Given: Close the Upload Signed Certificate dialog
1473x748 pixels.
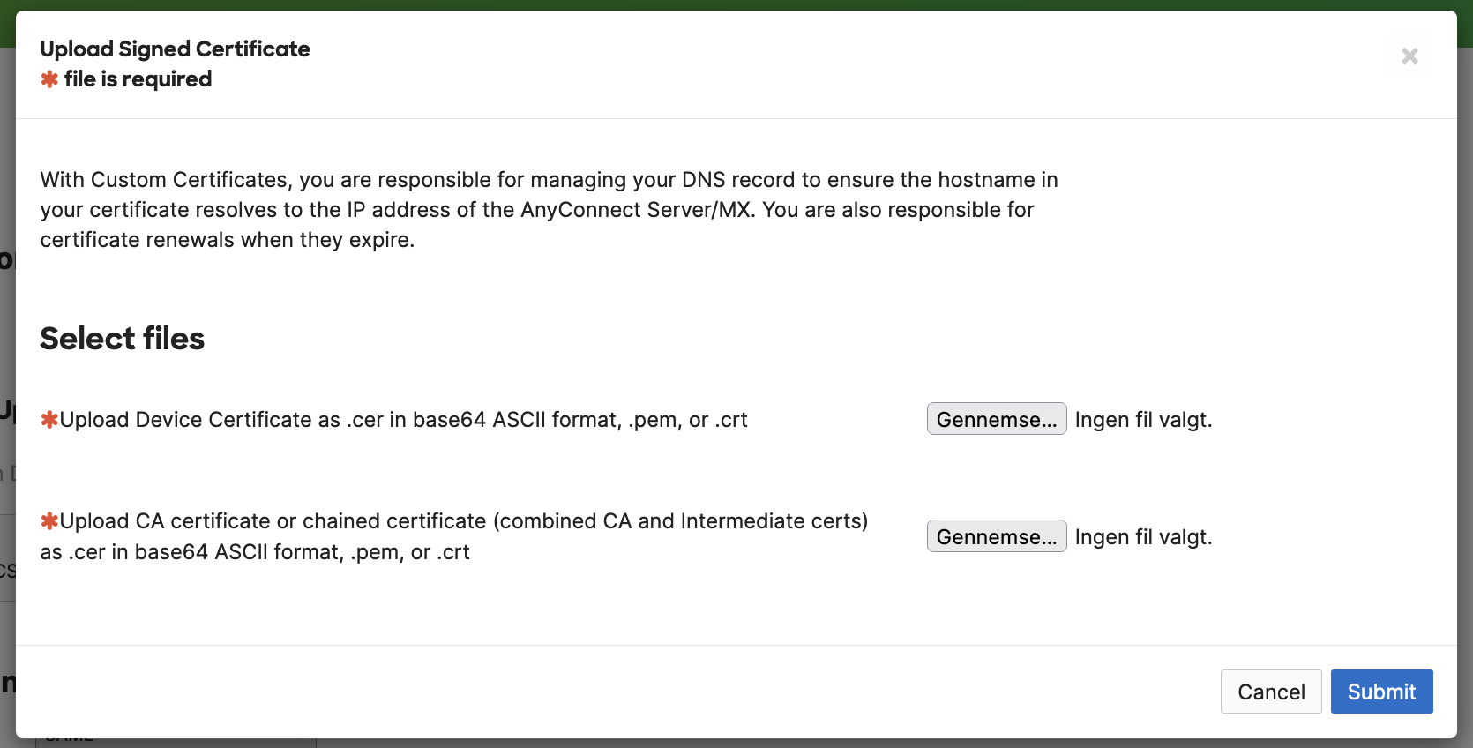Looking at the screenshot, I should pos(1409,56).
